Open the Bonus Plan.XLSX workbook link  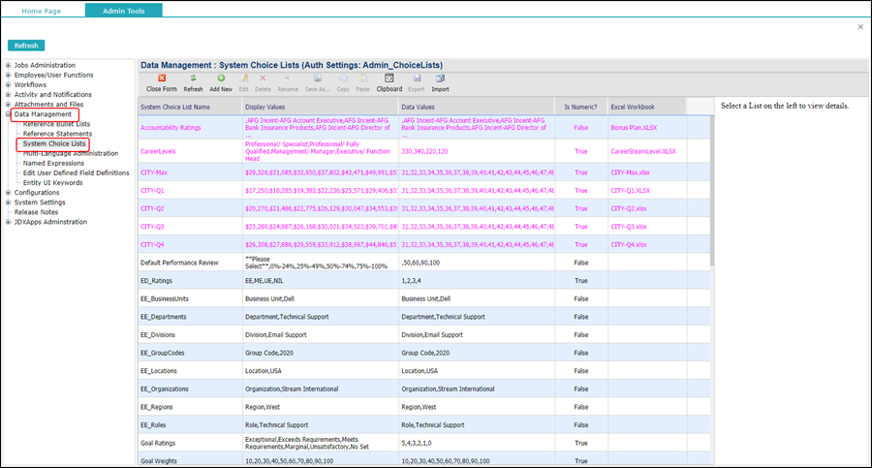(633, 127)
